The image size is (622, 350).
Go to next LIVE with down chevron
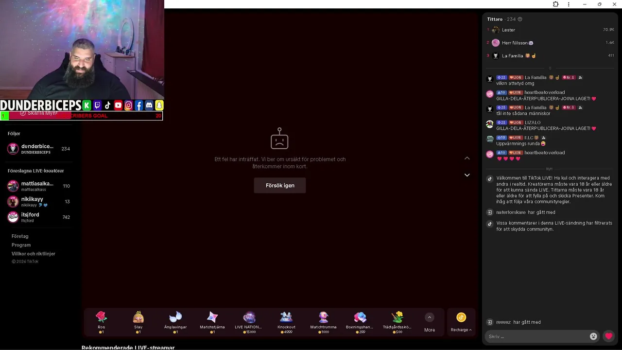[x=467, y=175]
